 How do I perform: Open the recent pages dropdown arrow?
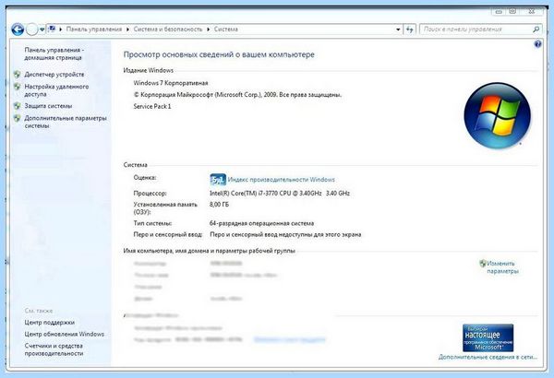pyautogui.click(x=42, y=30)
